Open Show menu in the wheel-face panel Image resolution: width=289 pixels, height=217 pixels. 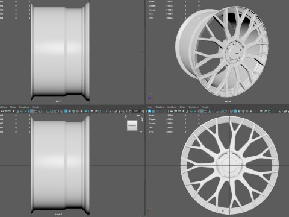point(182,107)
